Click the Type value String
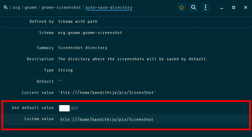The image size is (252, 137). [65, 70]
